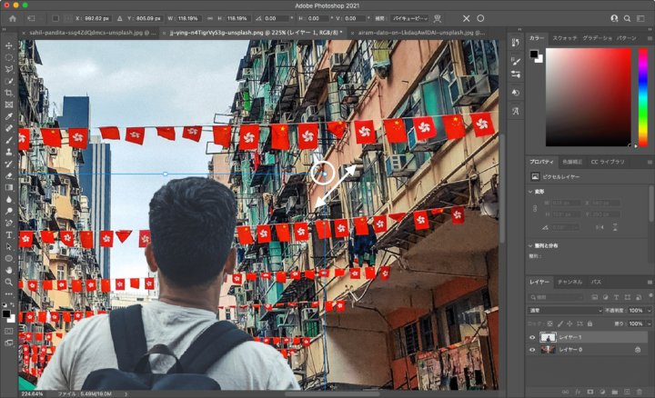
Task: Select the Polygonal Lasso tool
Action: click(9, 69)
